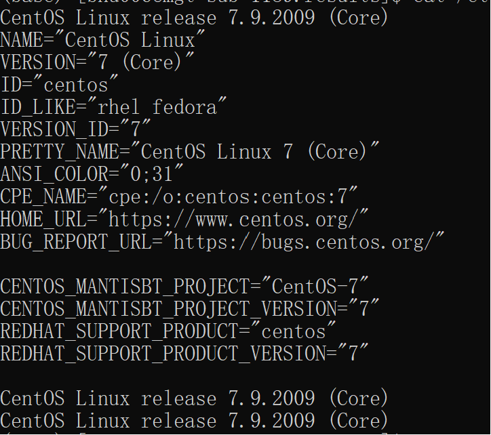491x435 pixels.
Task: Click the CENTOS_MANTISBT_PROJECT="CentOS-7" line
Action: pos(184,287)
